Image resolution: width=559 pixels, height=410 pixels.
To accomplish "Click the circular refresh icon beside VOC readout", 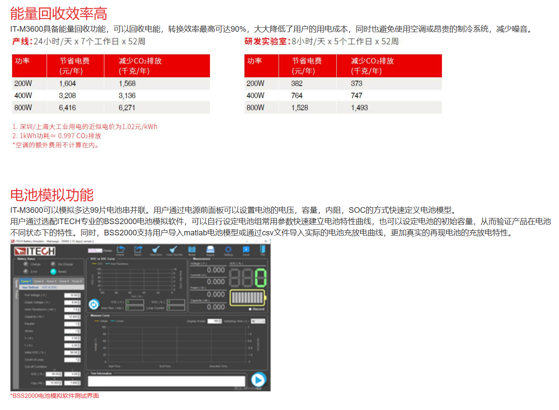I will coord(94,304).
